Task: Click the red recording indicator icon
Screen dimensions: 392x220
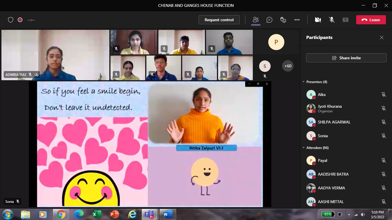Action: point(20,20)
